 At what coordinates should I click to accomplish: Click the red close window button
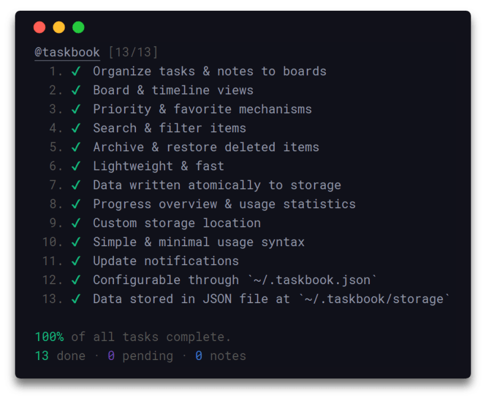40,27
